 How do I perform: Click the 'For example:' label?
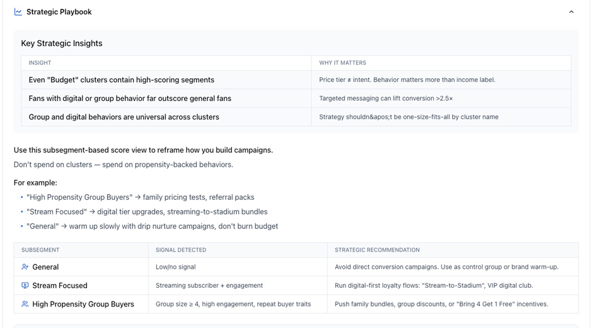point(35,183)
